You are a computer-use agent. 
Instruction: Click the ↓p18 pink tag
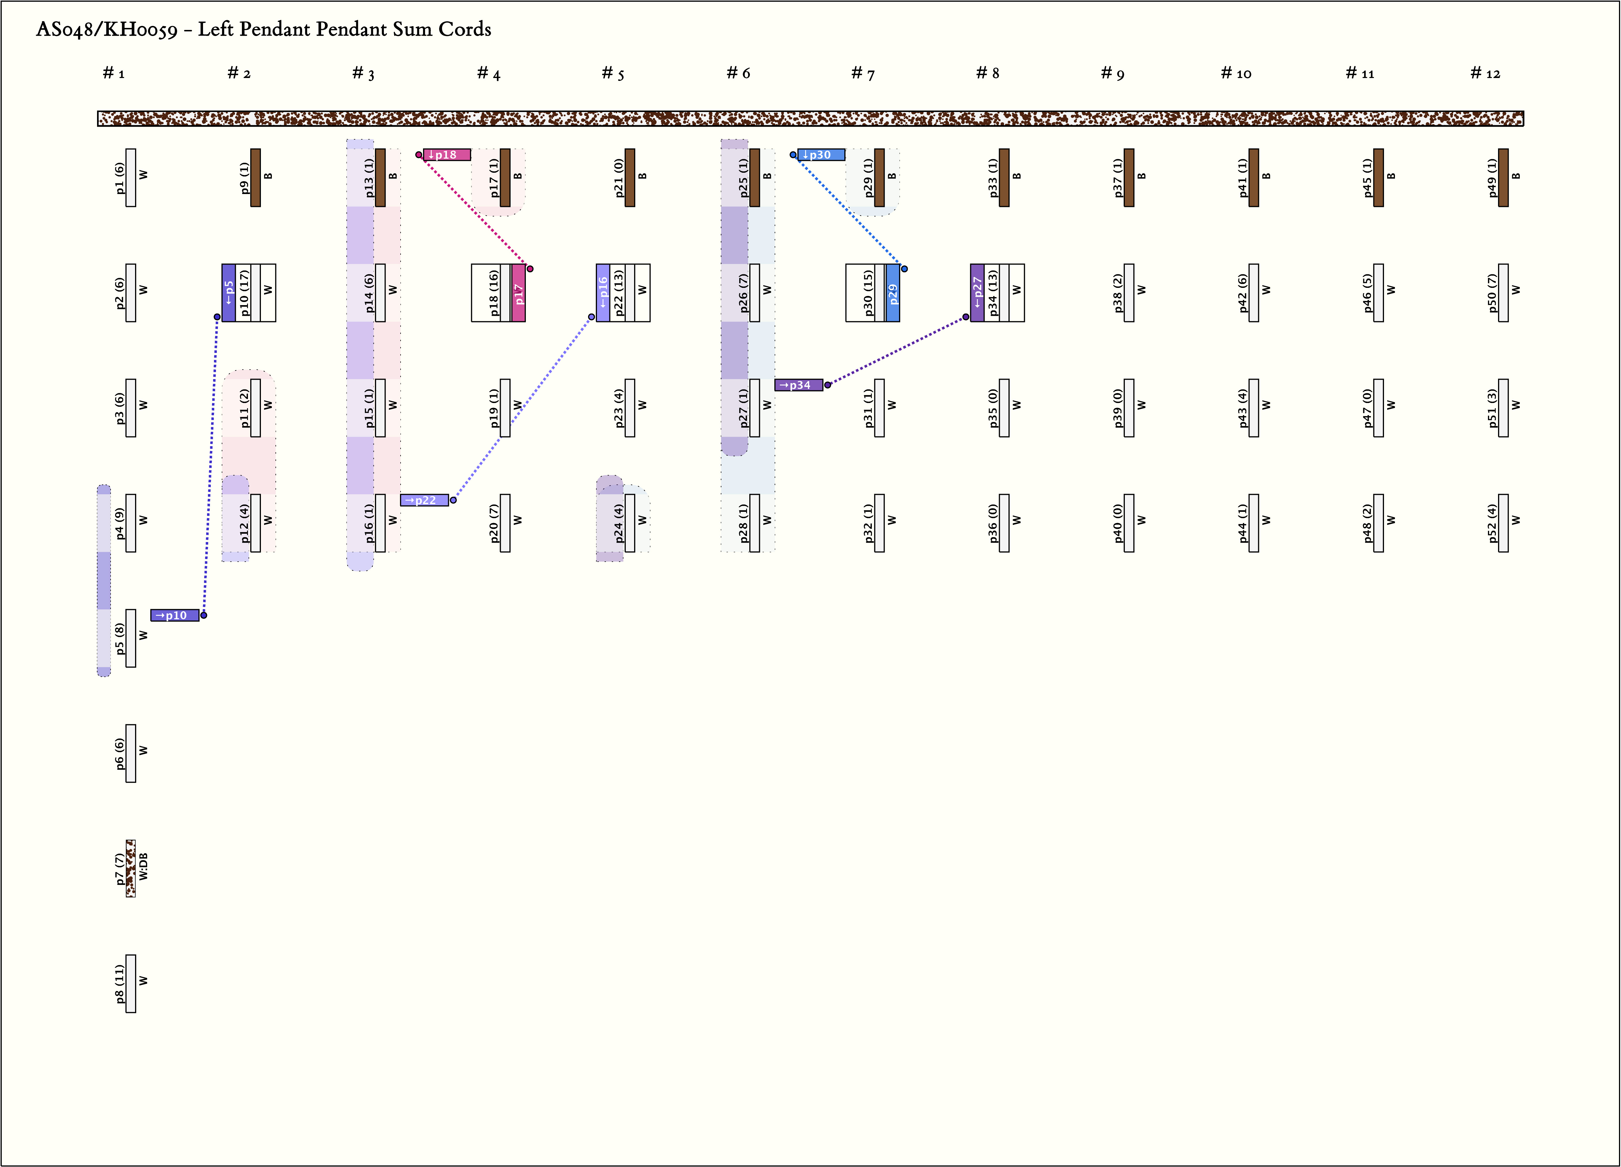[447, 155]
